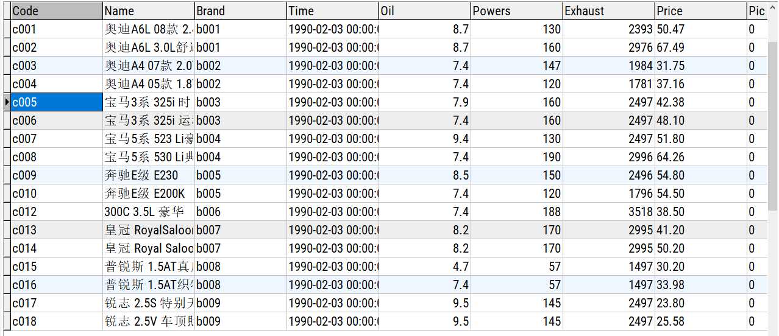The image size is (779, 336).
Task: Click name cell 奥迪A6L 3.0L
Action: point(149,47)
